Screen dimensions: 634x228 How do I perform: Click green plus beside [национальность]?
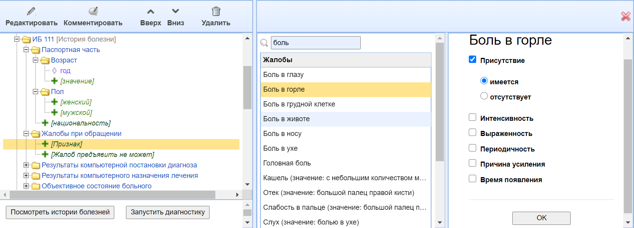45,123
